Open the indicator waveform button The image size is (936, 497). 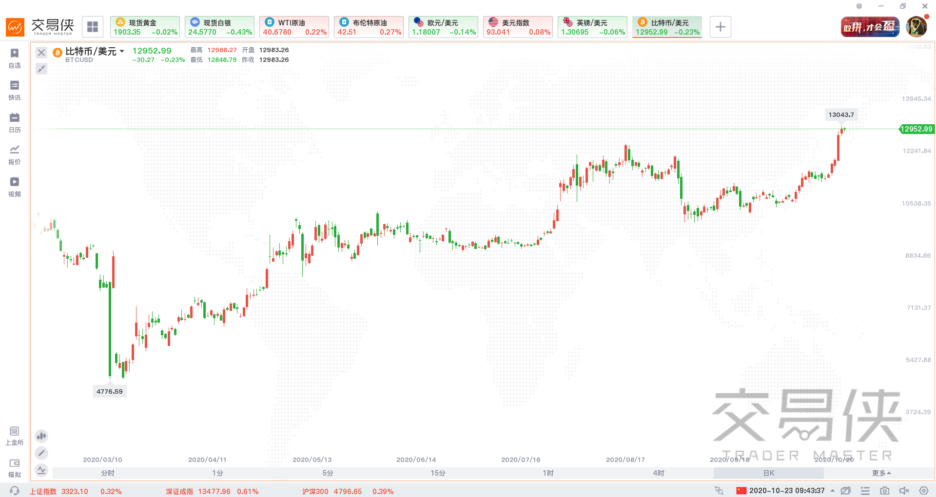click(x=41, y=470)
